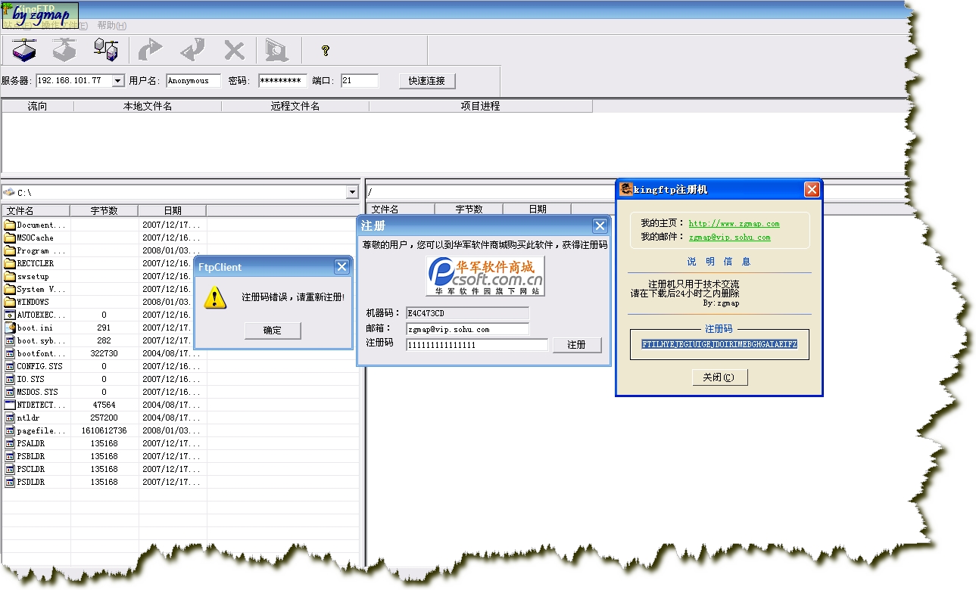The image size is (976, 590).
Task: Select the PSALDR file name
Action: pyautogui.click(x=30, y=443)
